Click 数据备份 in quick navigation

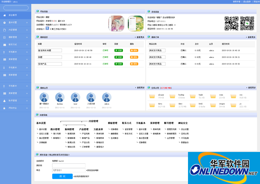coord(185,142)
